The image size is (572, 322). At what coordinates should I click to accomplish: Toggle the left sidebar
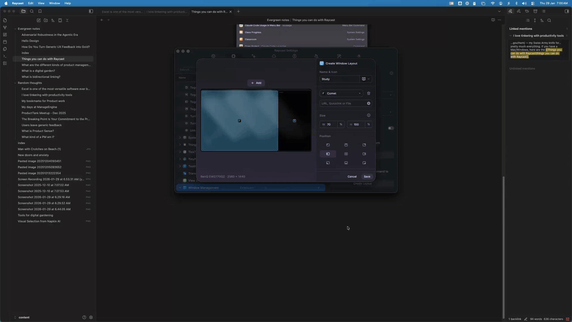[x=91, y=11]
